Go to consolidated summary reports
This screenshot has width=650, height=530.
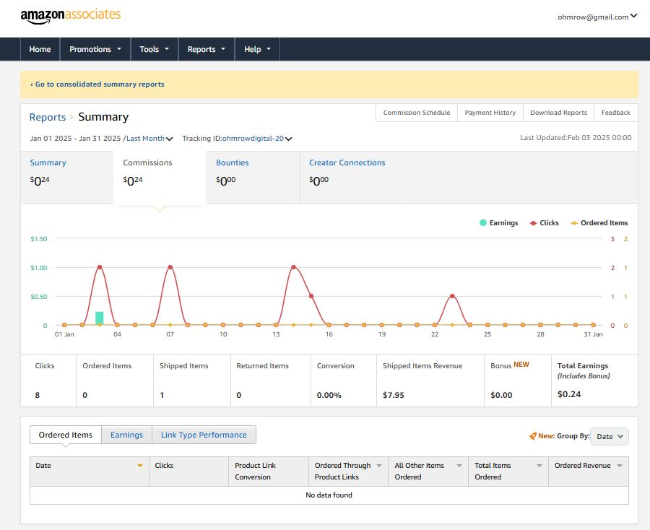[x=97, y=84]
